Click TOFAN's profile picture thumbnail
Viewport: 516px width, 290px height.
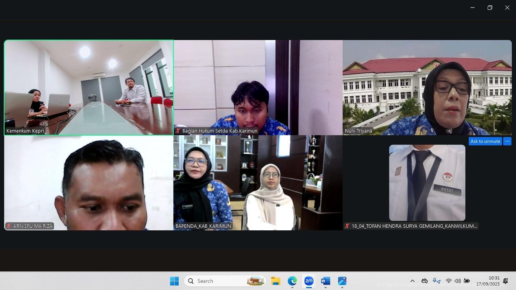[x=427, y=183]
